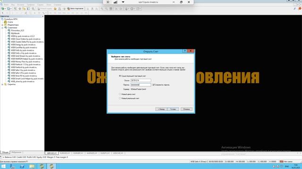Switch chart to bar chart icon
Viewport: 302px width, 169px height.
click(x=88, y=8)
